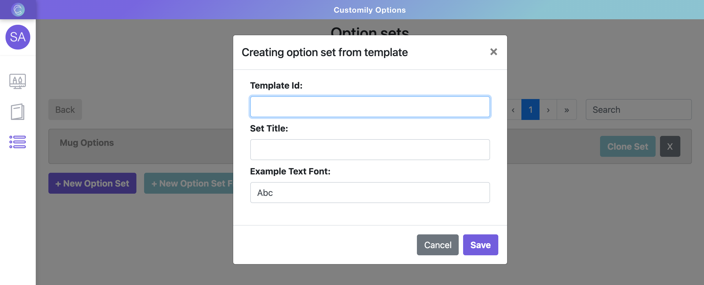Click the Example Text Font field
The image size is (704, 285).
[370, 193]
